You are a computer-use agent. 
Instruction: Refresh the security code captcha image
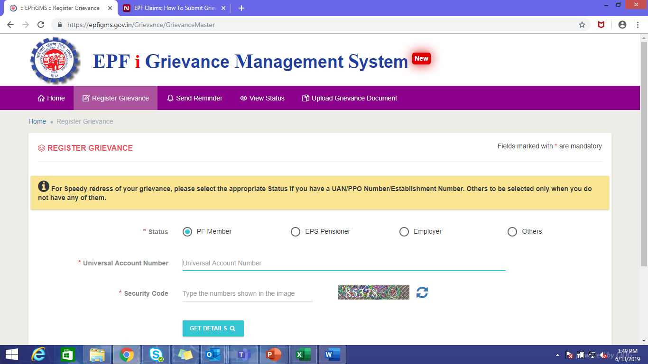click(x=422, y=292)
